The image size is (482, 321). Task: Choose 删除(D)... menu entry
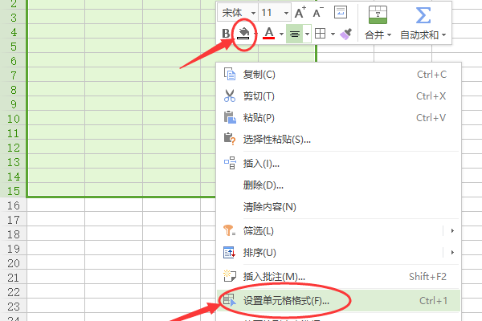point(338,185)
